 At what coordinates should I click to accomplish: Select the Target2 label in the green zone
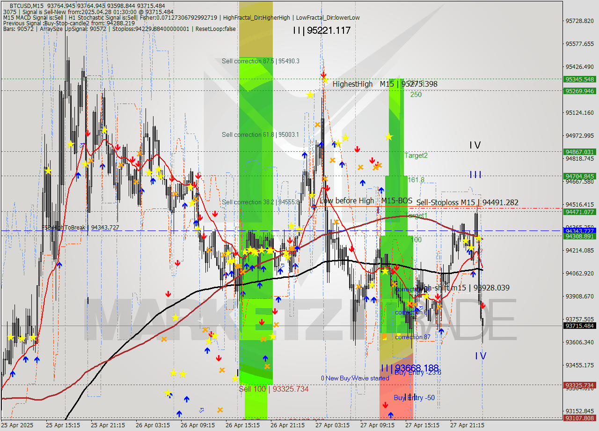tap(416, 156)
